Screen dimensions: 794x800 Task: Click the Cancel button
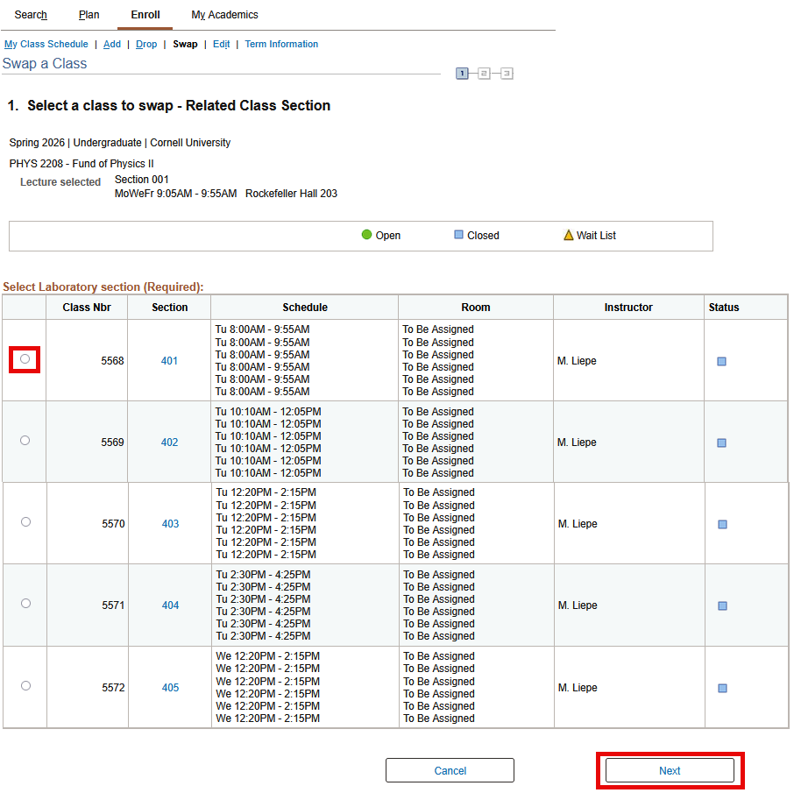point(450,770)
